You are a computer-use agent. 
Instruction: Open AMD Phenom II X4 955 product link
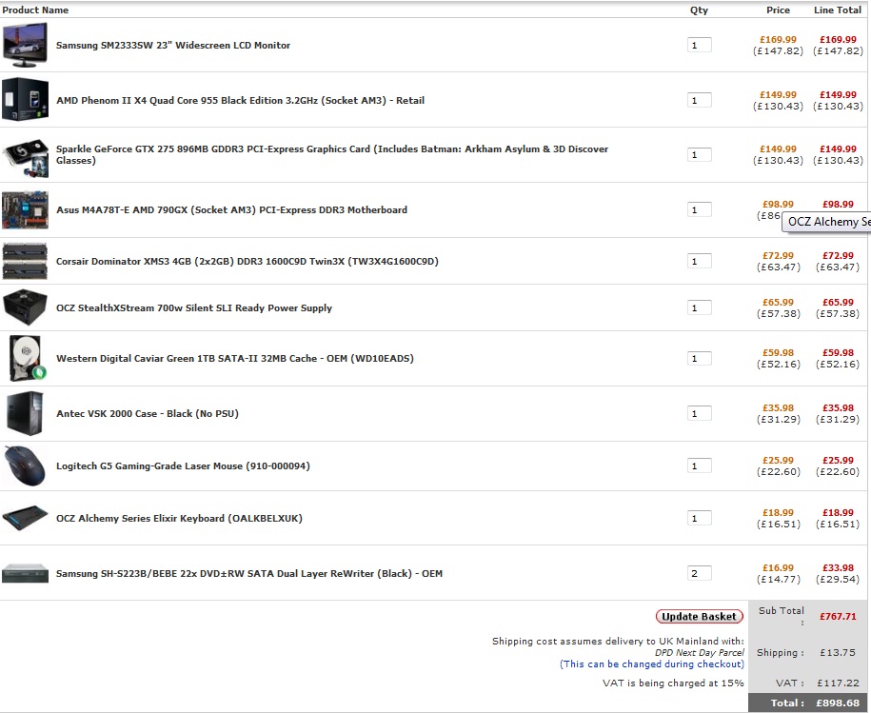pyautogui.click(x=240, y=101)
